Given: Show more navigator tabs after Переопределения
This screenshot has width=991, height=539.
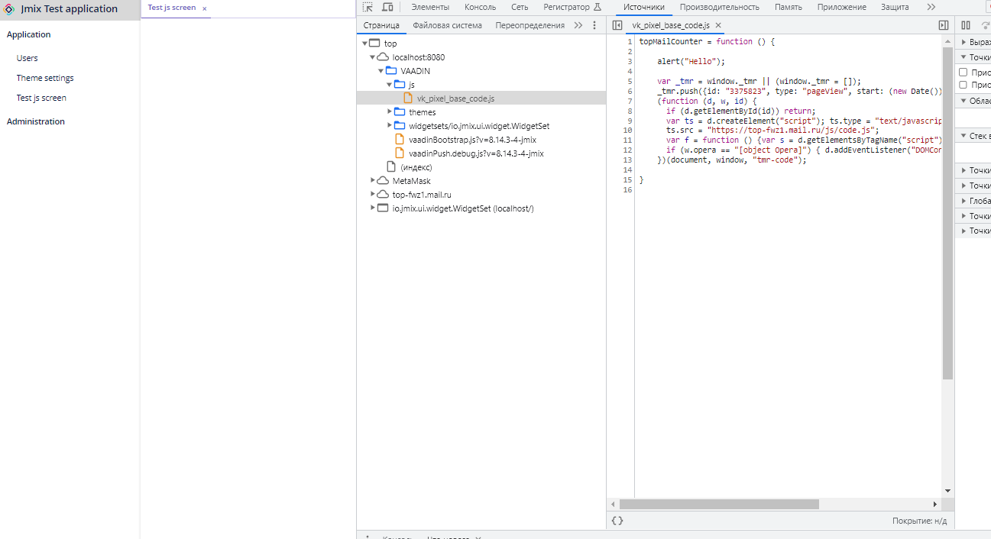Looking at the screenshot, I should (x=578, y=25).
